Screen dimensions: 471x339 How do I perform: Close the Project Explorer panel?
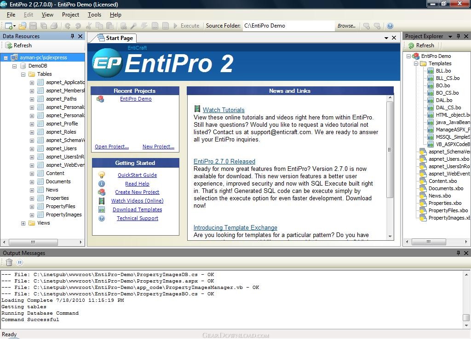[x=466, y=36]
